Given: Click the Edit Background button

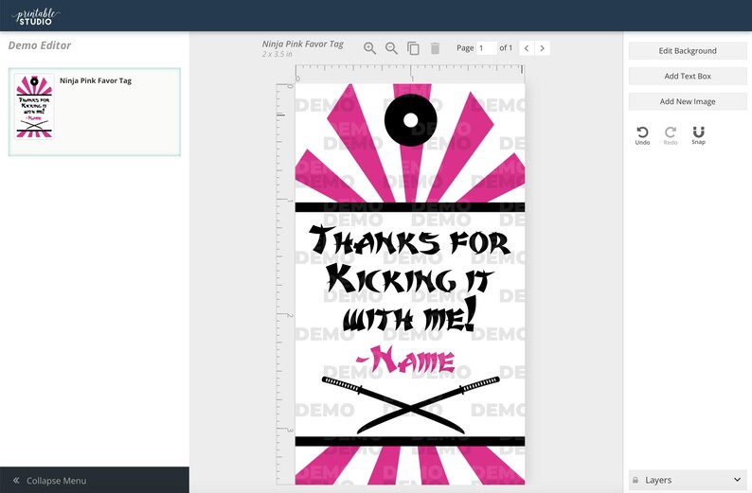Looking at the screenshot, I should point(688,51).
